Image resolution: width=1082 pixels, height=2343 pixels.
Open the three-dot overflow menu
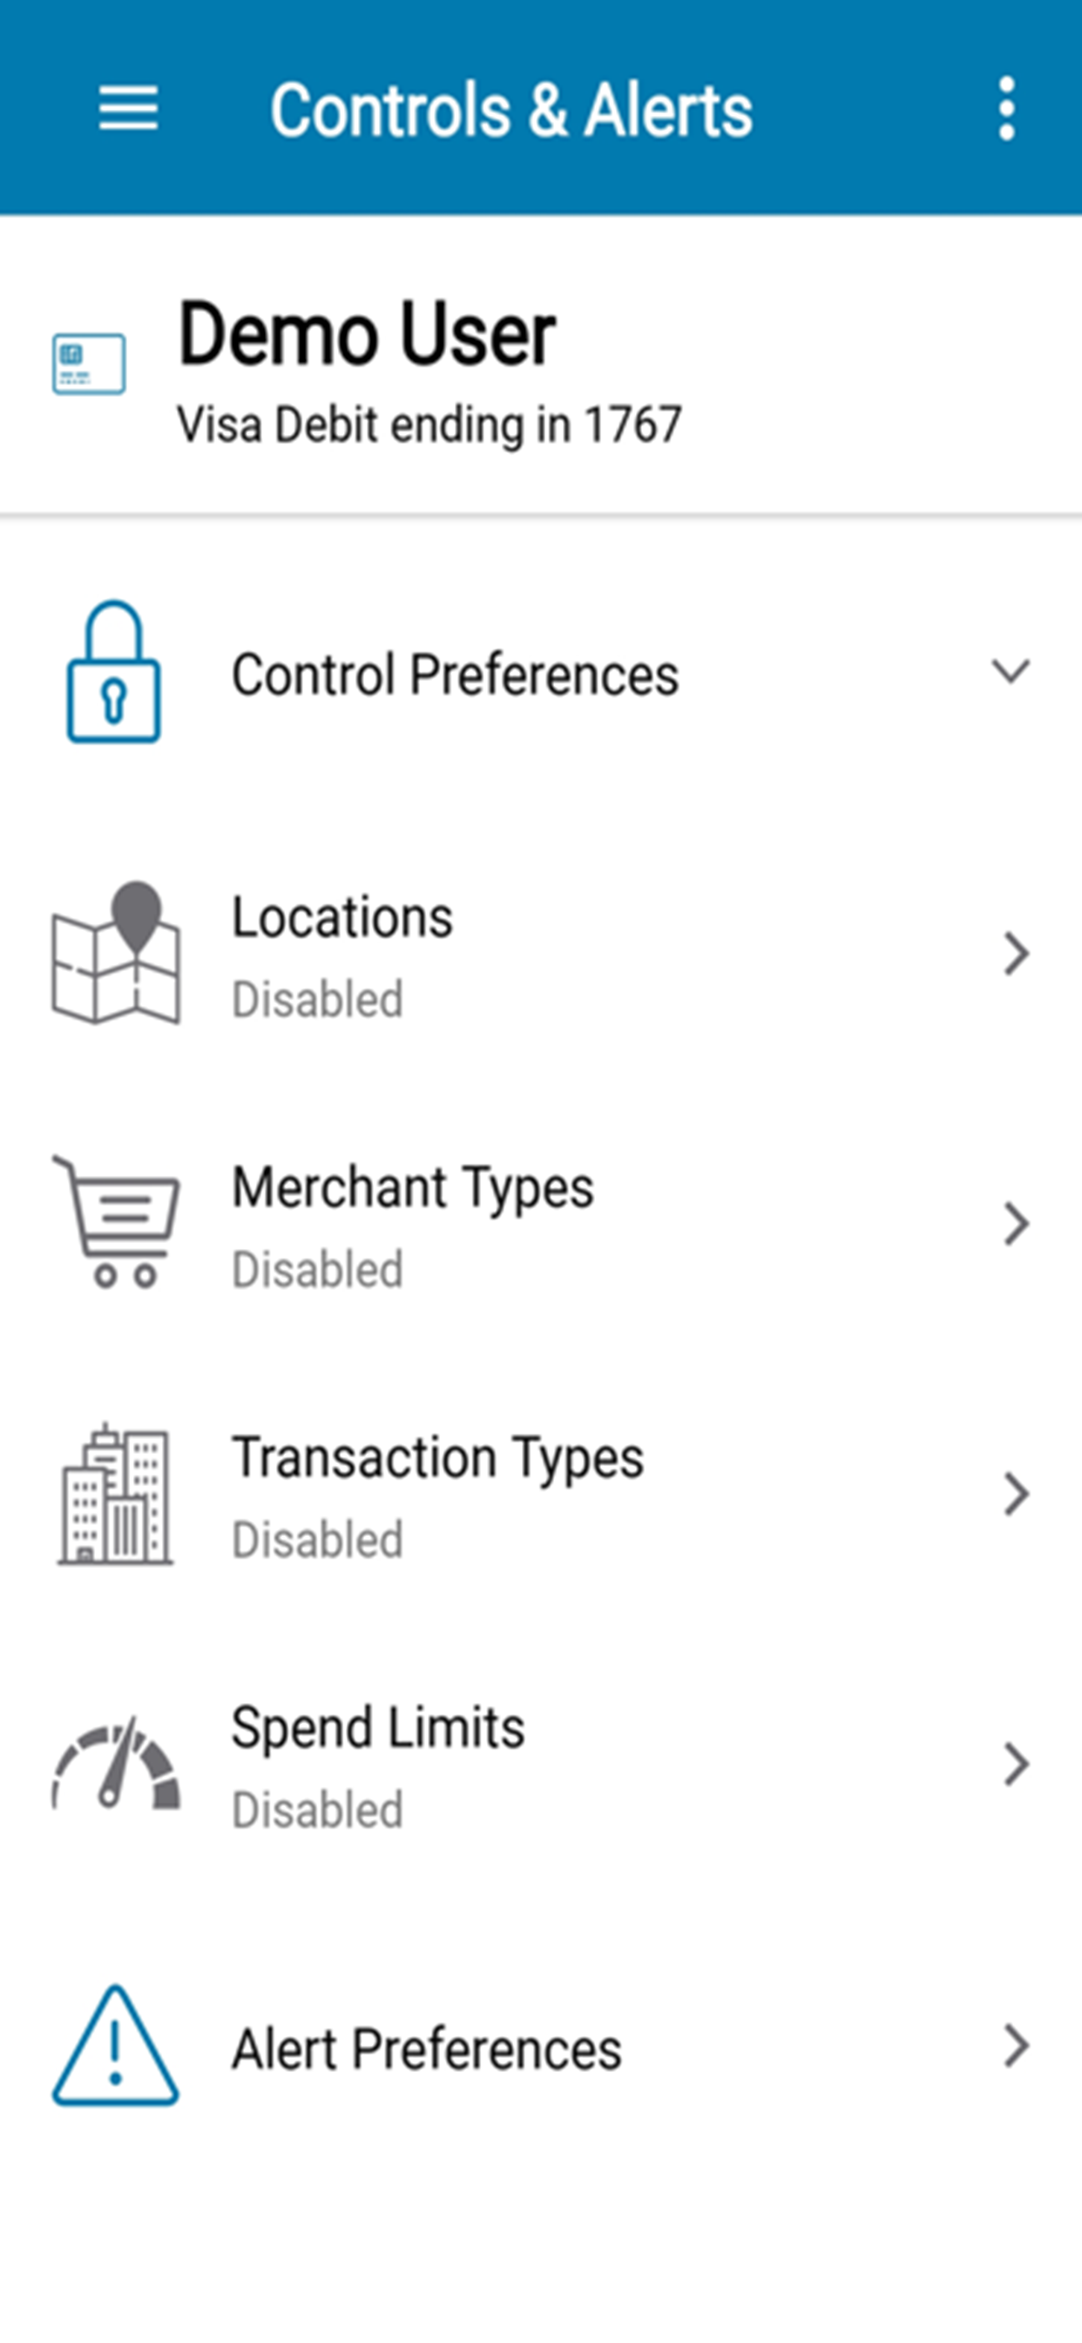(x=1006, y=108)
